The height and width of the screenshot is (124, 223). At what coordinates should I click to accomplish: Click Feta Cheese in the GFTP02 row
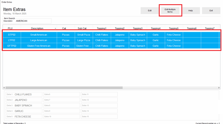[x=174, y=46]
